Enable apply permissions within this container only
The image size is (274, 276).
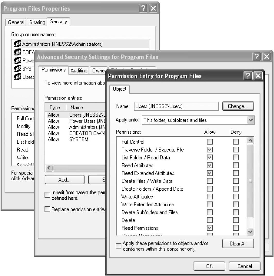point(119,246)
